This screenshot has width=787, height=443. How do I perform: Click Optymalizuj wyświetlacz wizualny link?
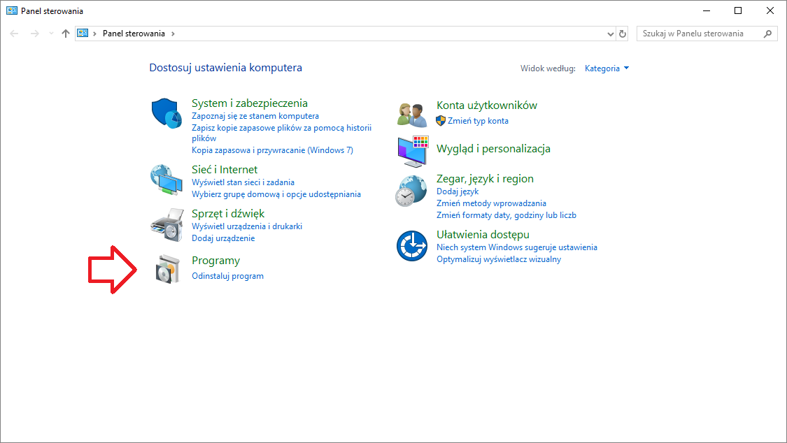[x=499, y=260]
